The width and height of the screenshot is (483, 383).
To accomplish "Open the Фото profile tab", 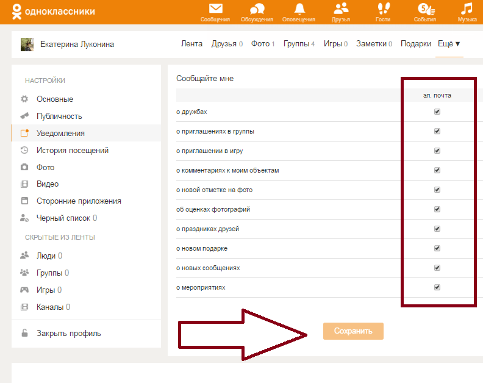I will coord(263,44).
